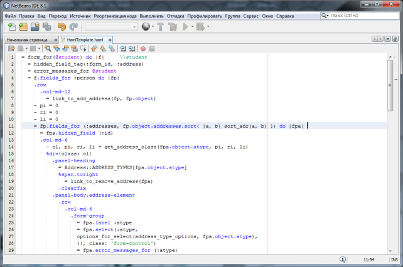Show opened documents list dropdown button
Screen dimensions: 403x267
click(387, 39)
